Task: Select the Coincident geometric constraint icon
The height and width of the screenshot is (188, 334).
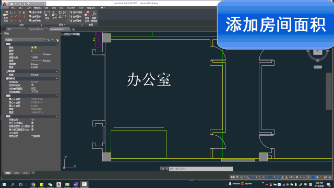Action: tap(11, 13)
